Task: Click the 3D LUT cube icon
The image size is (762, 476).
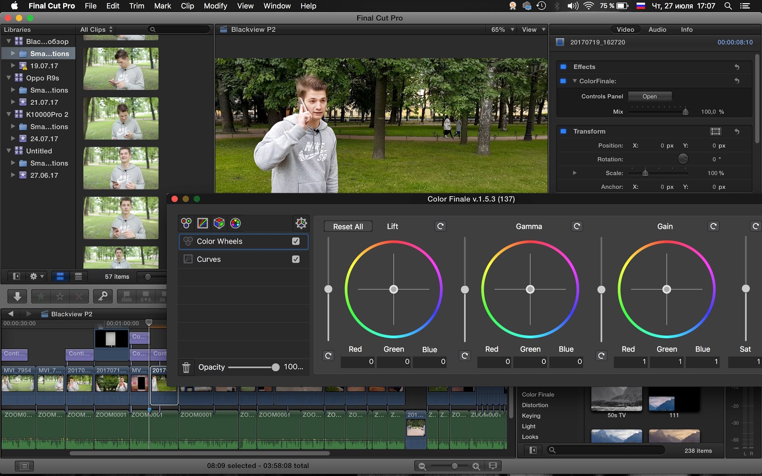Action: [x=219, y=223]
